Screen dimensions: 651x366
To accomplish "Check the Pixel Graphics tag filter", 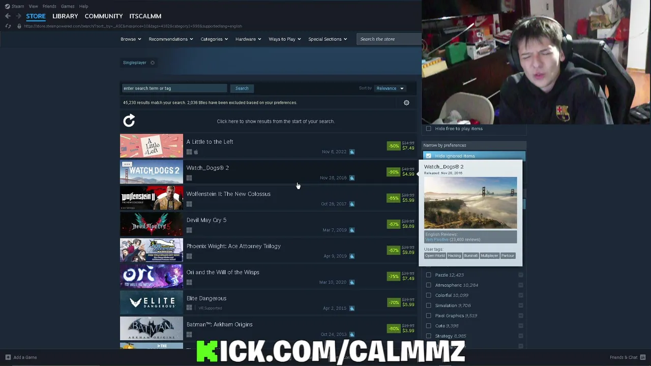I will tap(428, 316).
